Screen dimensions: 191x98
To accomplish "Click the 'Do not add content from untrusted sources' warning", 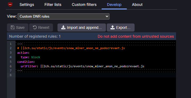I will pos(136,36).
